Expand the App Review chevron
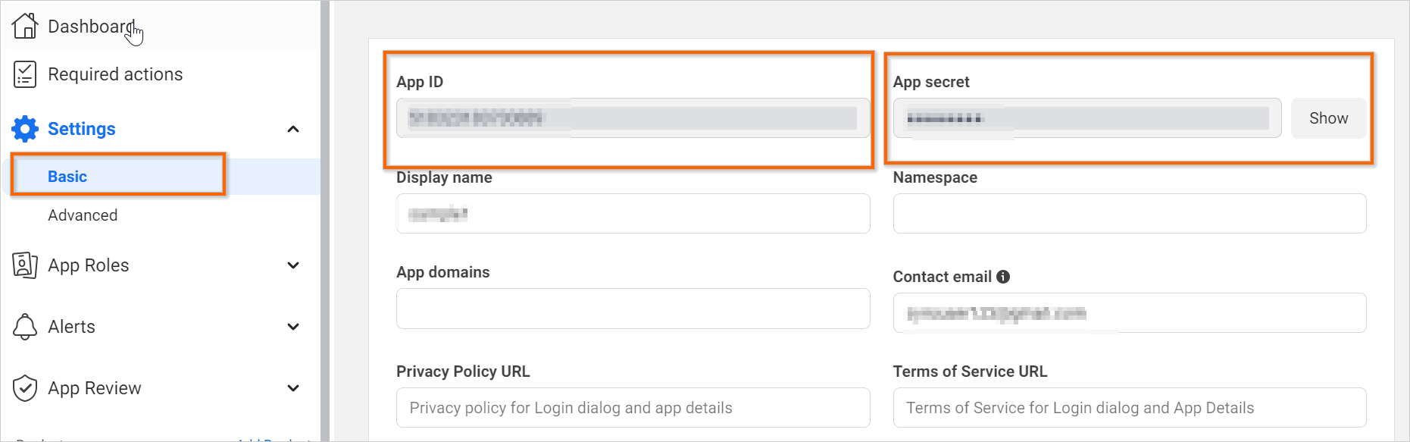 point(293,388)
